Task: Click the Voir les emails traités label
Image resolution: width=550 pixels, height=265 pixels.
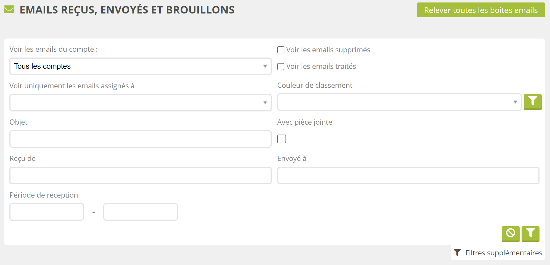Action: pyautogui.click(x=321, y=66)
